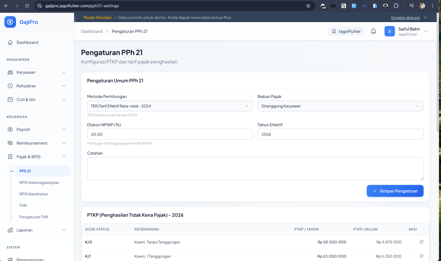
Task: Click the browser address bar URL
Action: 82,6
